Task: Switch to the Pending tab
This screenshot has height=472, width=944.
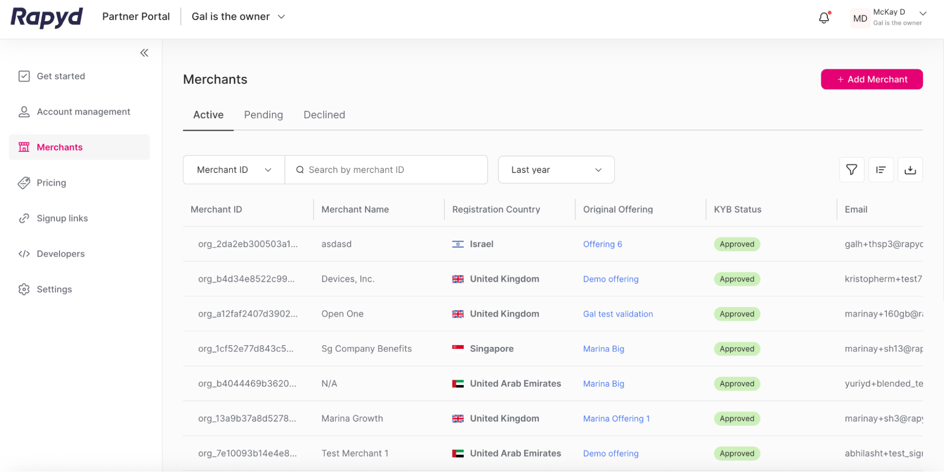Action: (264, 115)
